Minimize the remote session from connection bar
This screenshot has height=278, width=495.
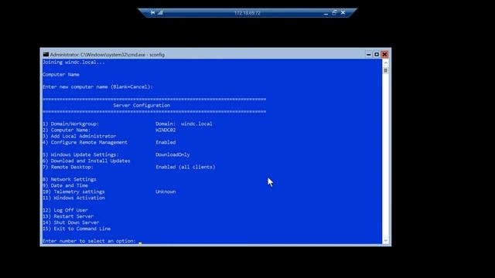click(x=326, y=13)
